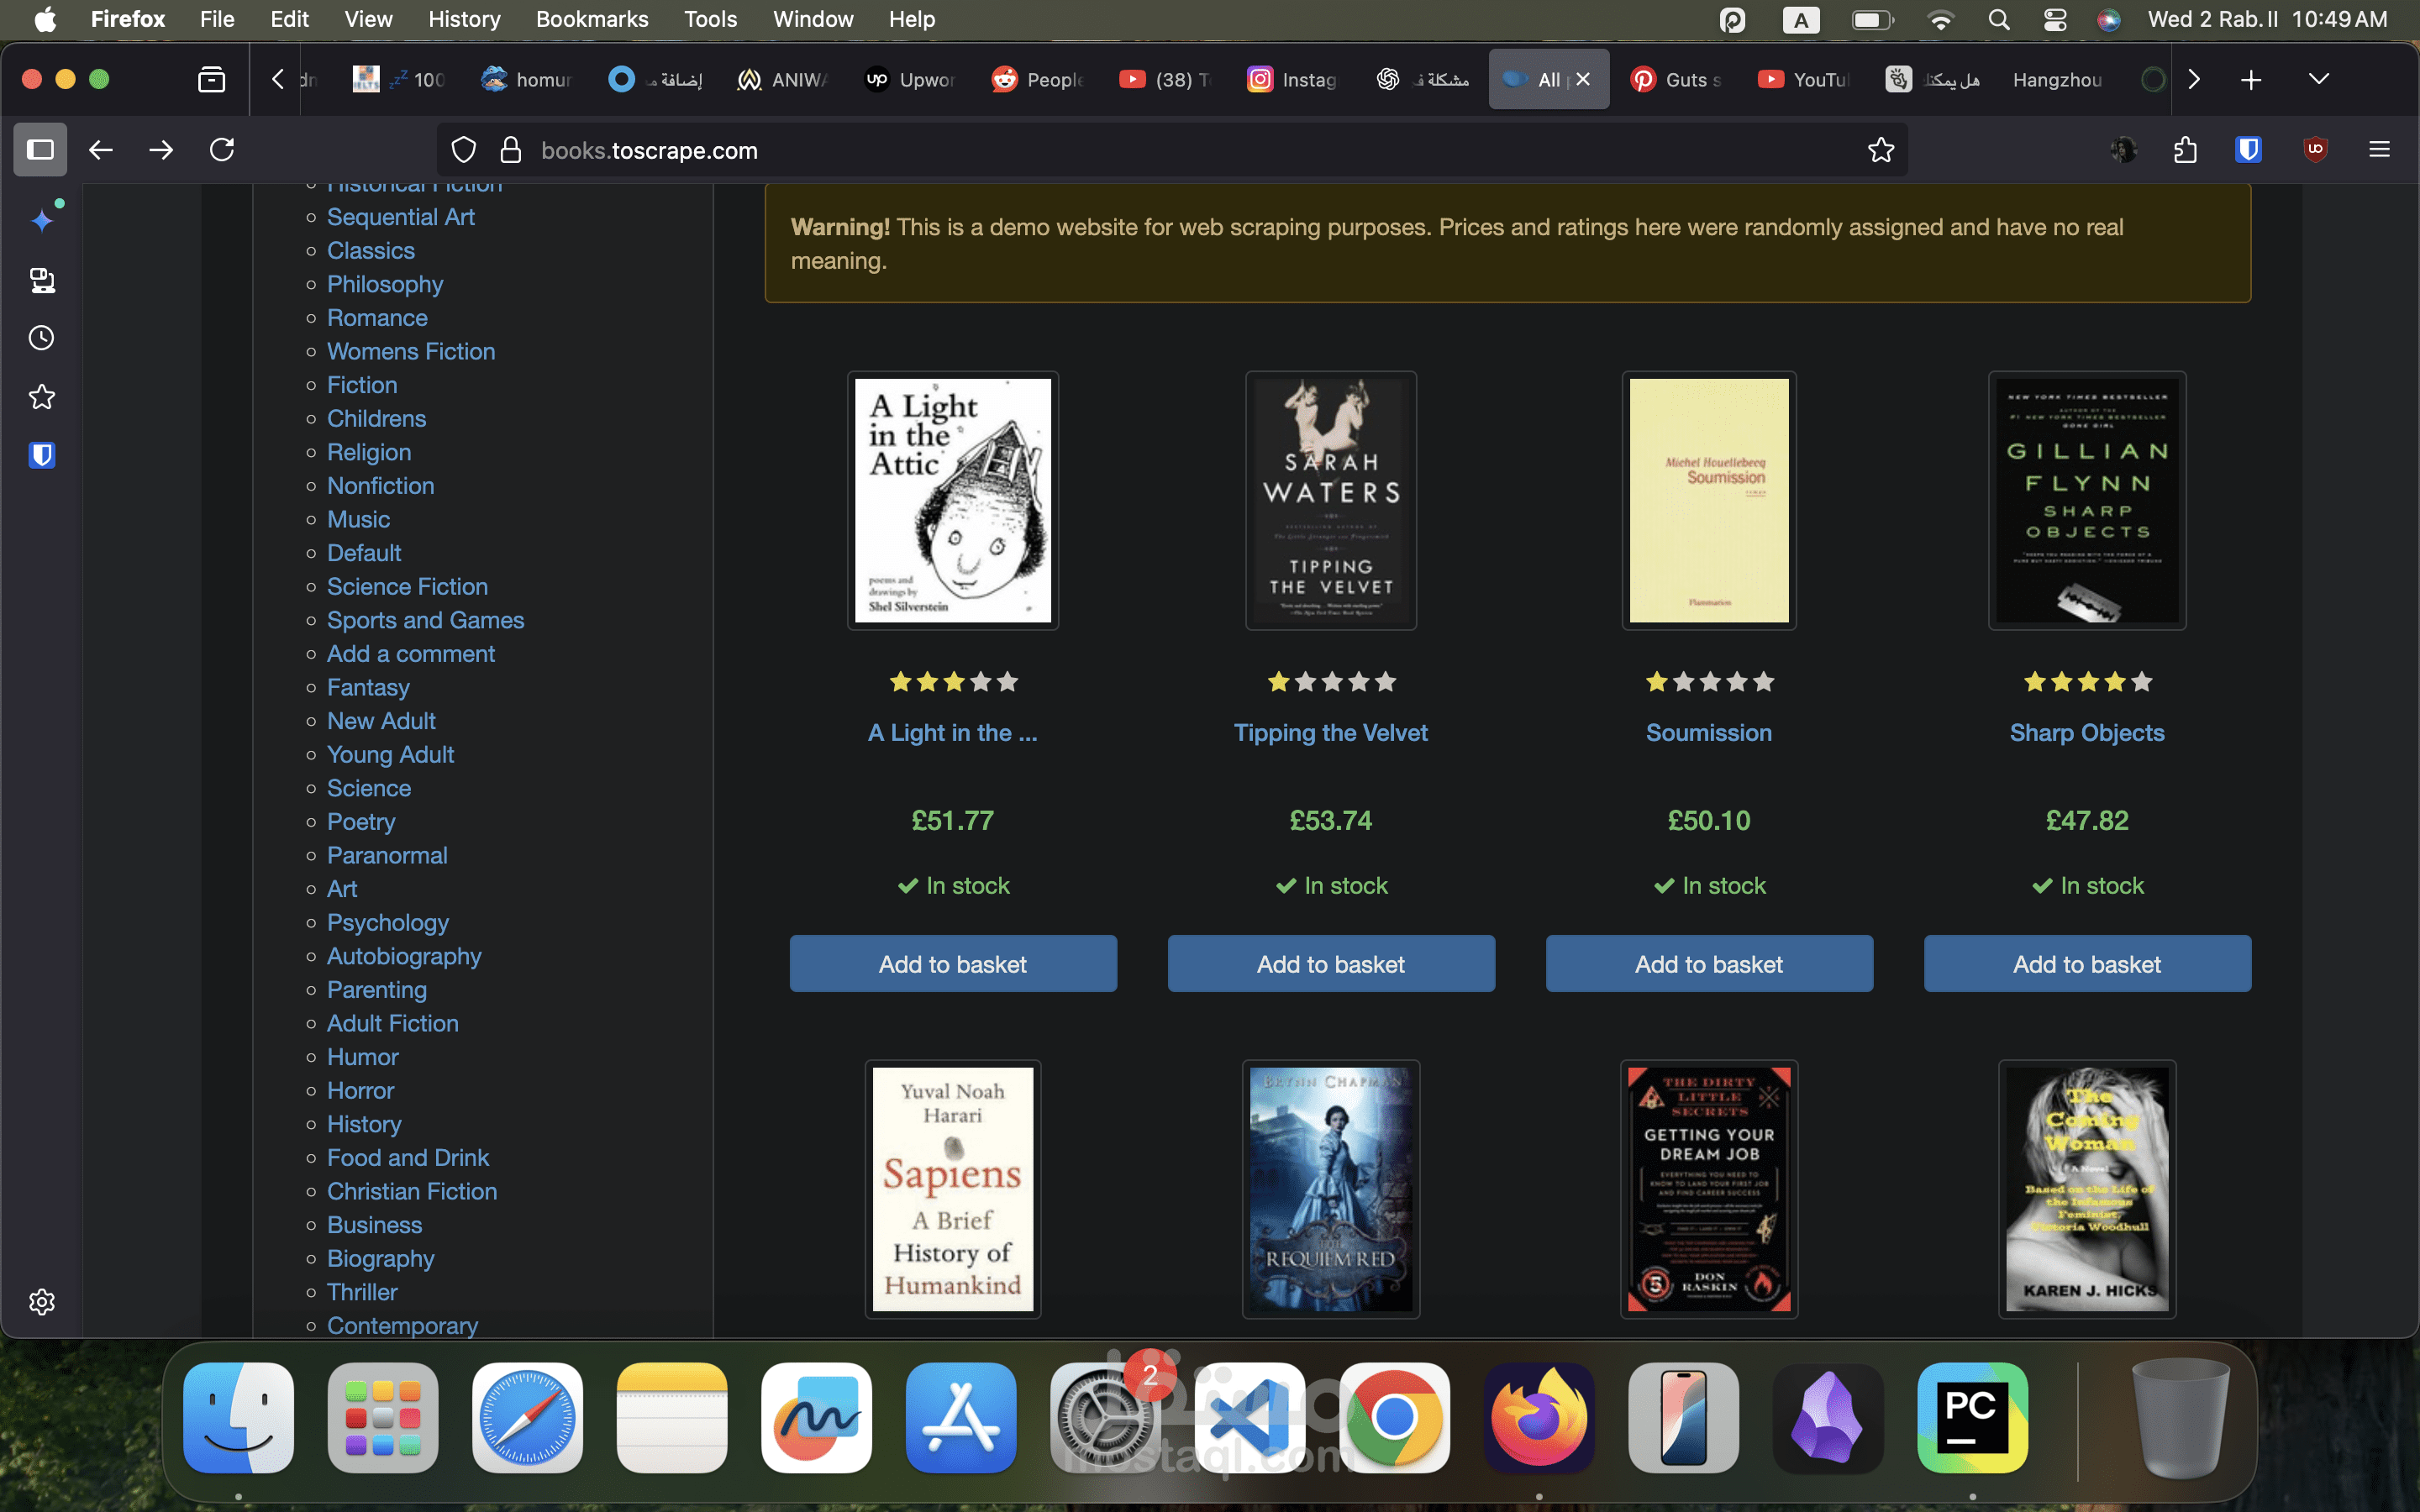Open the Extensions puzzle icon
The image size is (2420, 1512).
(2185, 150)
